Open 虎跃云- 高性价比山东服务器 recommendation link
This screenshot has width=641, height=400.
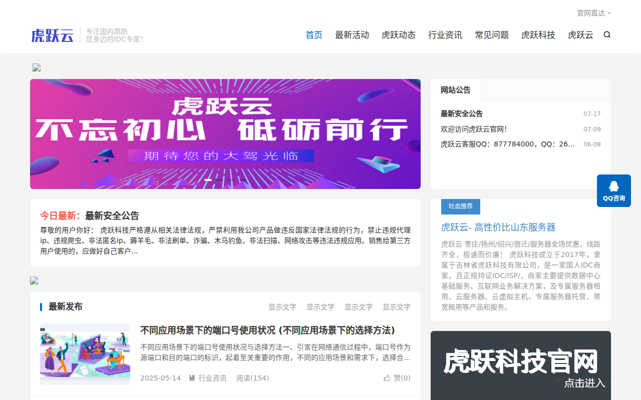coord(498,227)
